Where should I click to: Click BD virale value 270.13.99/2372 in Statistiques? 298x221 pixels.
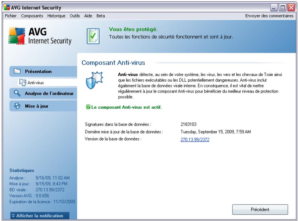pos(50,190)
